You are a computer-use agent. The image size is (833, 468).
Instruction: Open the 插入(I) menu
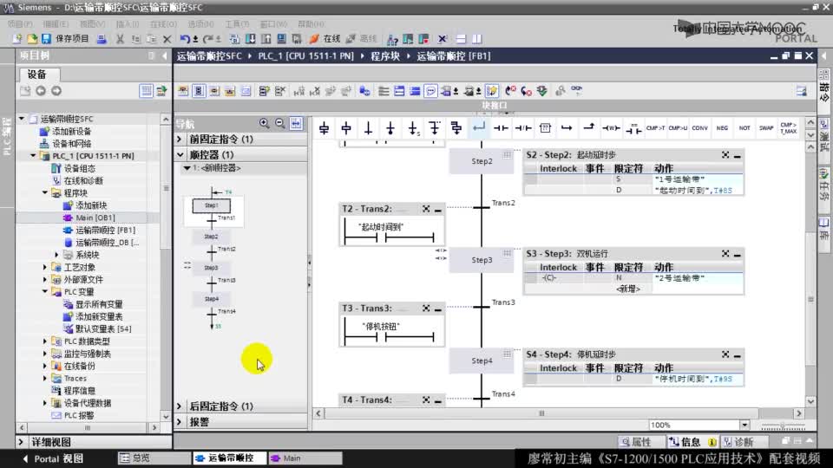127,24
